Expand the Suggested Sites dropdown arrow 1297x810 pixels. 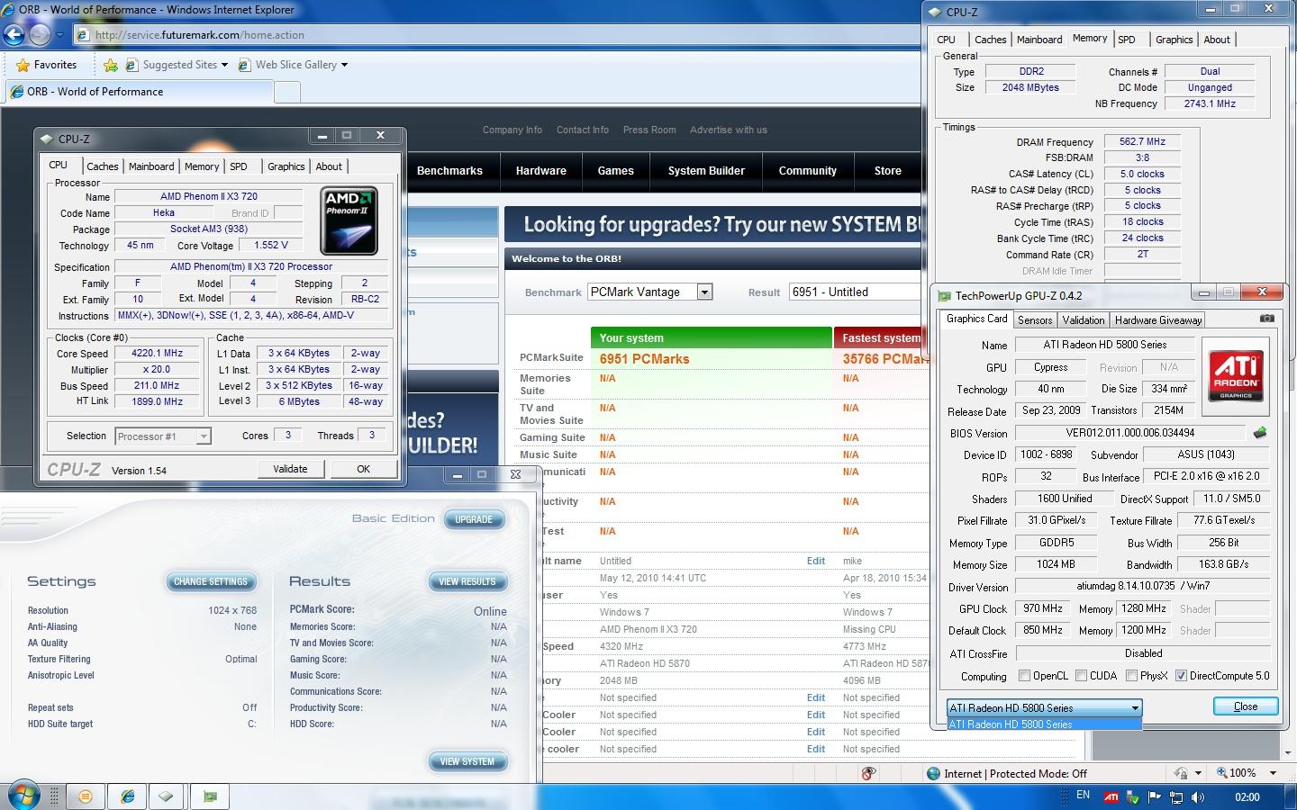point(224,65)
